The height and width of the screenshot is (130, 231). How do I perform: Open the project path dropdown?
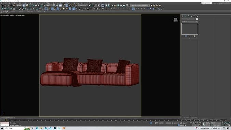click(x=140, y=5)
